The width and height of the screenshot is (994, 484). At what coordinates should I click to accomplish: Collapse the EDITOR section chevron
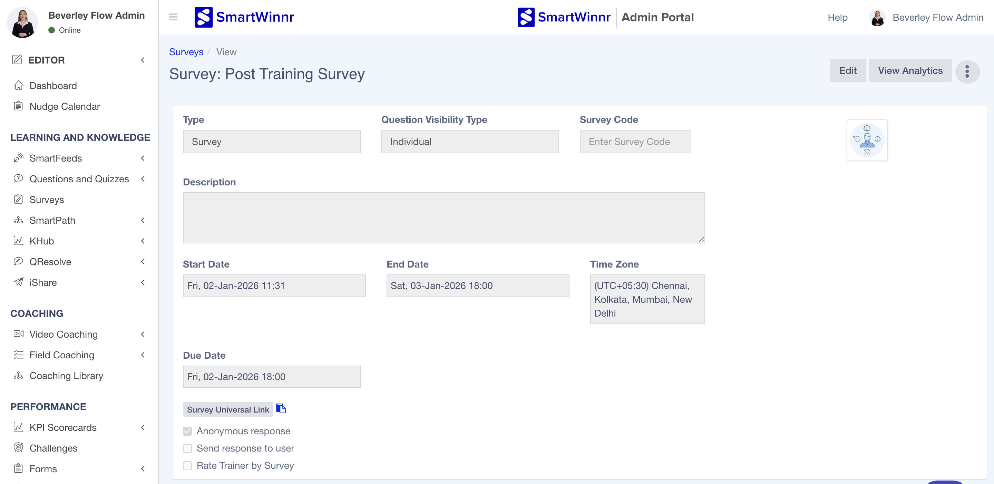click(x=143, y=60)
